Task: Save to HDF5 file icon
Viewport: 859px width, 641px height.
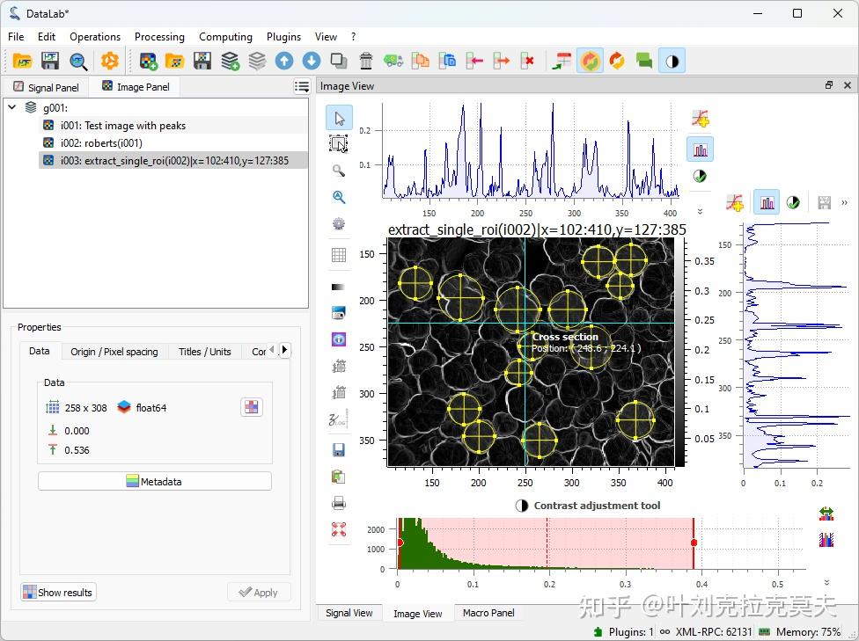Action: click(50, 61)
